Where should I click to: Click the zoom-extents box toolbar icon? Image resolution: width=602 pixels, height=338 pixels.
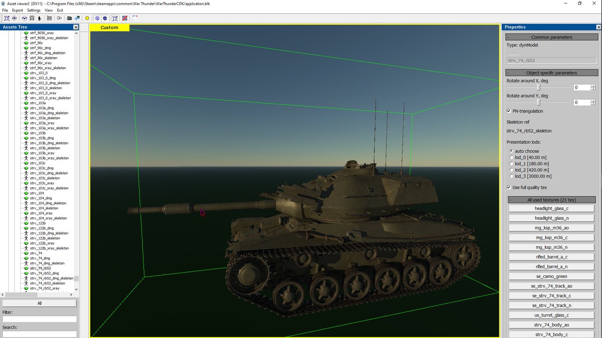[7, 18]
